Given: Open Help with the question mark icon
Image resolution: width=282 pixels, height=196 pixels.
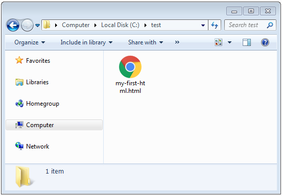Looking at the screenshot, I should click(x=265, y=42).
